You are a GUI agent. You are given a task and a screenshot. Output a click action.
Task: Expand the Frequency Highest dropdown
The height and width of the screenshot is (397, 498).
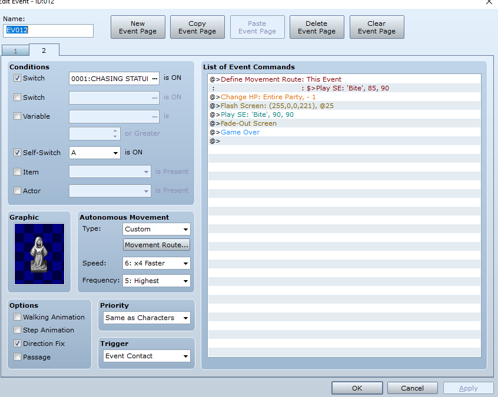point(156,281)
